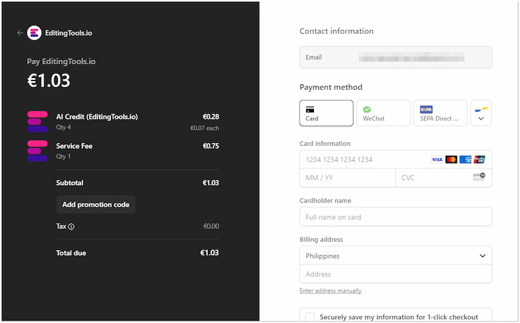Click the Mastercard logo
This screenshot has width=520, height=323.
tap(451, 160)
